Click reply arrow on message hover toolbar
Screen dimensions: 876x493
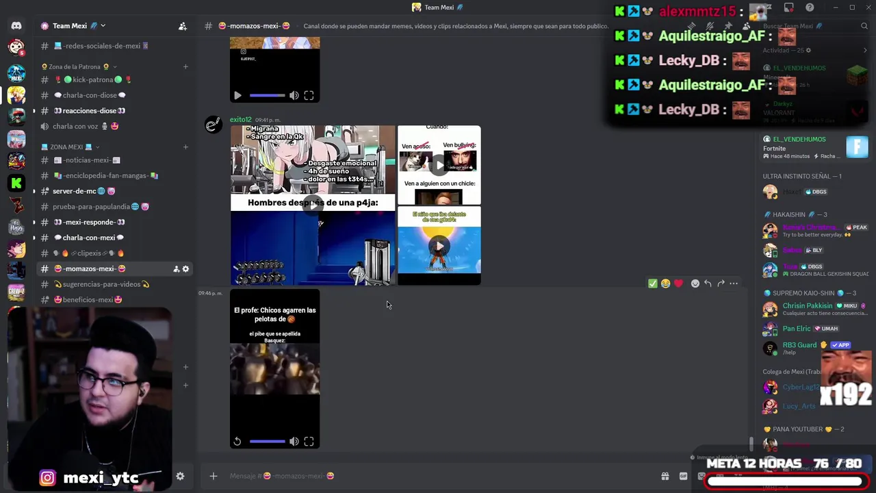coord(708,283)
